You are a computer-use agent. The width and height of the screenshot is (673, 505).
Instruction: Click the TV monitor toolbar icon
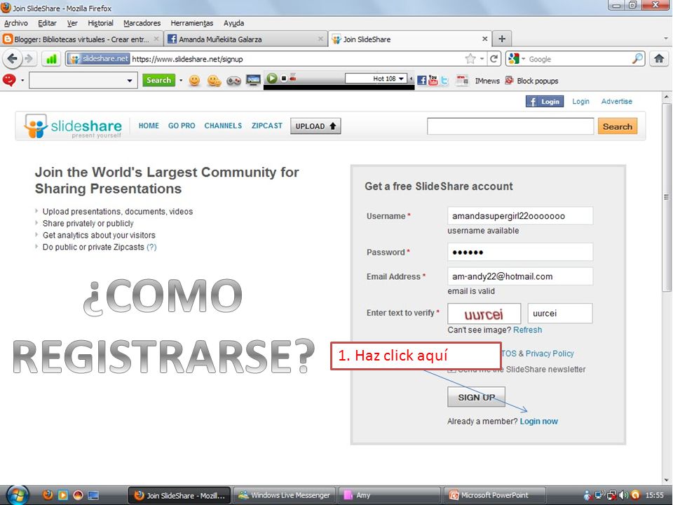tap(253, 80)
